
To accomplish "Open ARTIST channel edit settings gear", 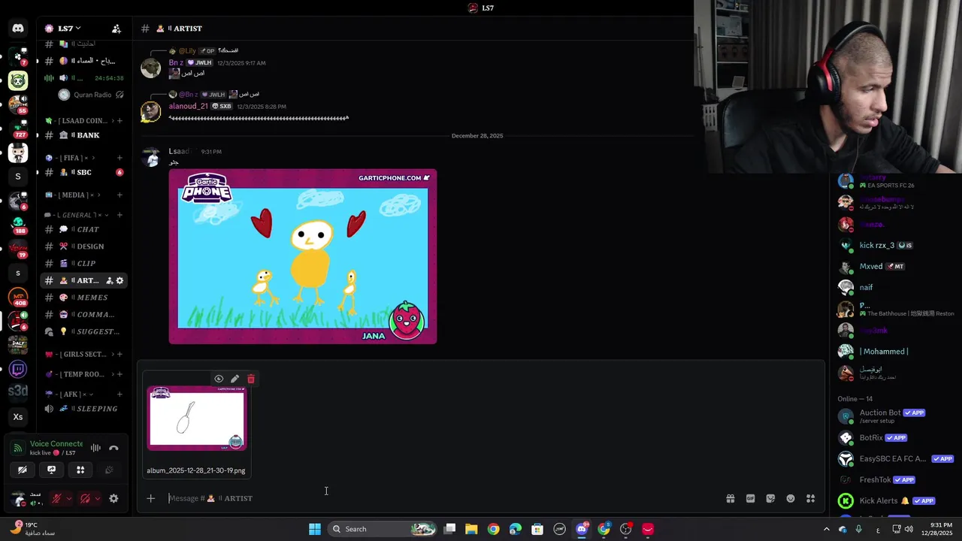I will click(x=119, y=280).
